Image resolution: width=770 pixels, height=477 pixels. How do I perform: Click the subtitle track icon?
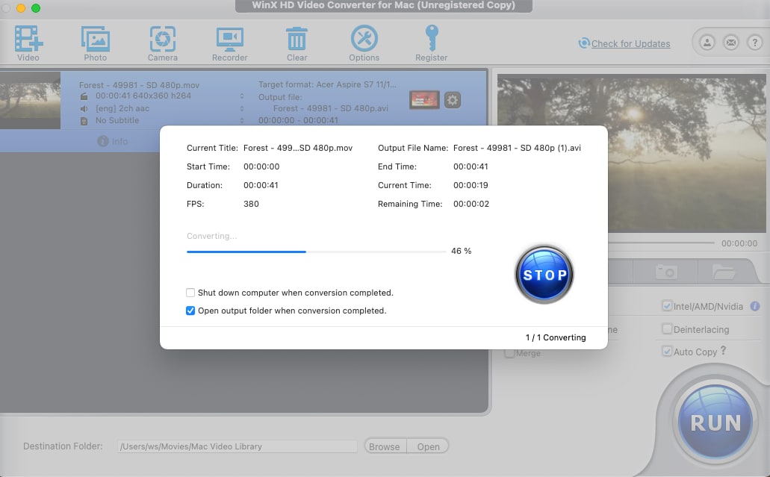pyautogui.click(x=84, y=121)
